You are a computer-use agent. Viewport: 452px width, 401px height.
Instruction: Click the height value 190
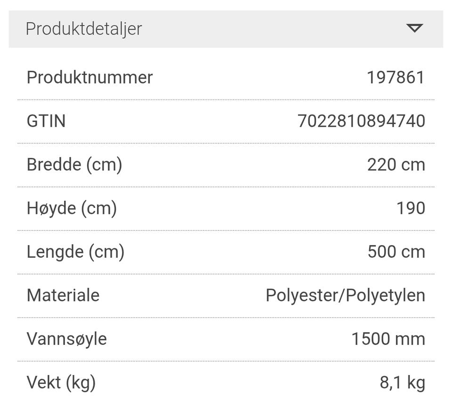pyautogui.click(x=411, y=208)
